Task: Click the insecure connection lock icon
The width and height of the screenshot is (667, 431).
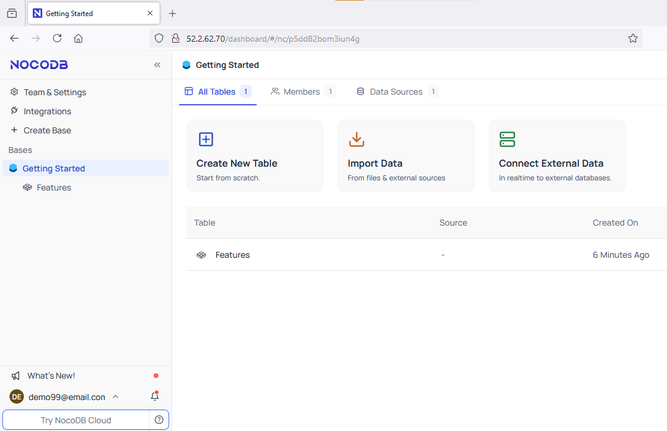Action: click(175, 38)
